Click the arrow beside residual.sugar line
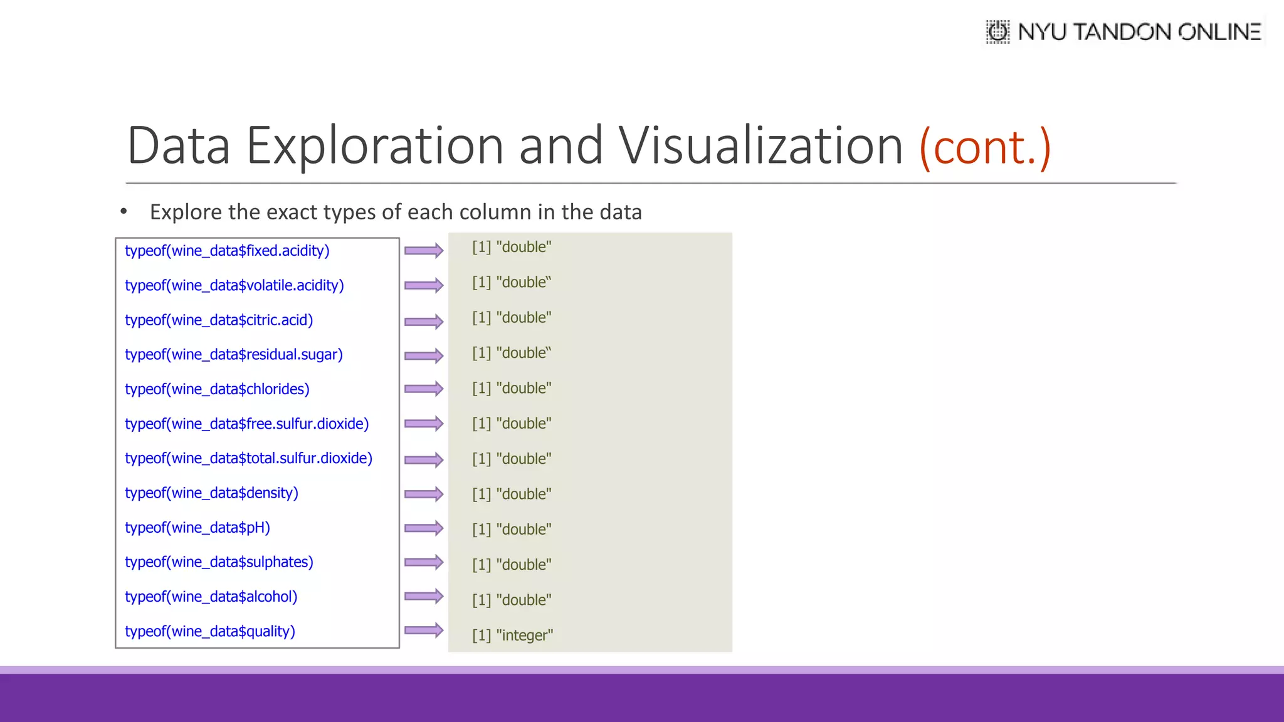Viewport: 1284px width, 722px height. point(424,356)
